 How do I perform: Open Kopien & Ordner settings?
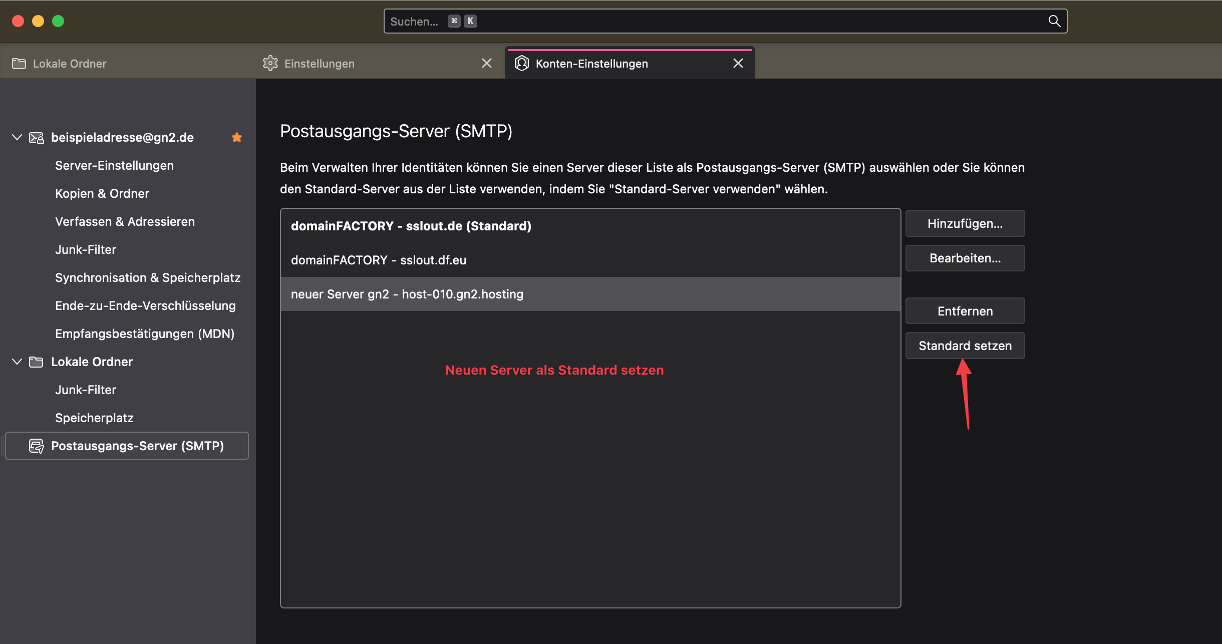102,193
